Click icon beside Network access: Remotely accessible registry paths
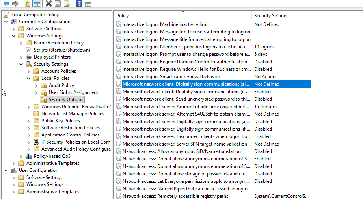This screenshot has width=363, height=199. click(x=119, y=196)
